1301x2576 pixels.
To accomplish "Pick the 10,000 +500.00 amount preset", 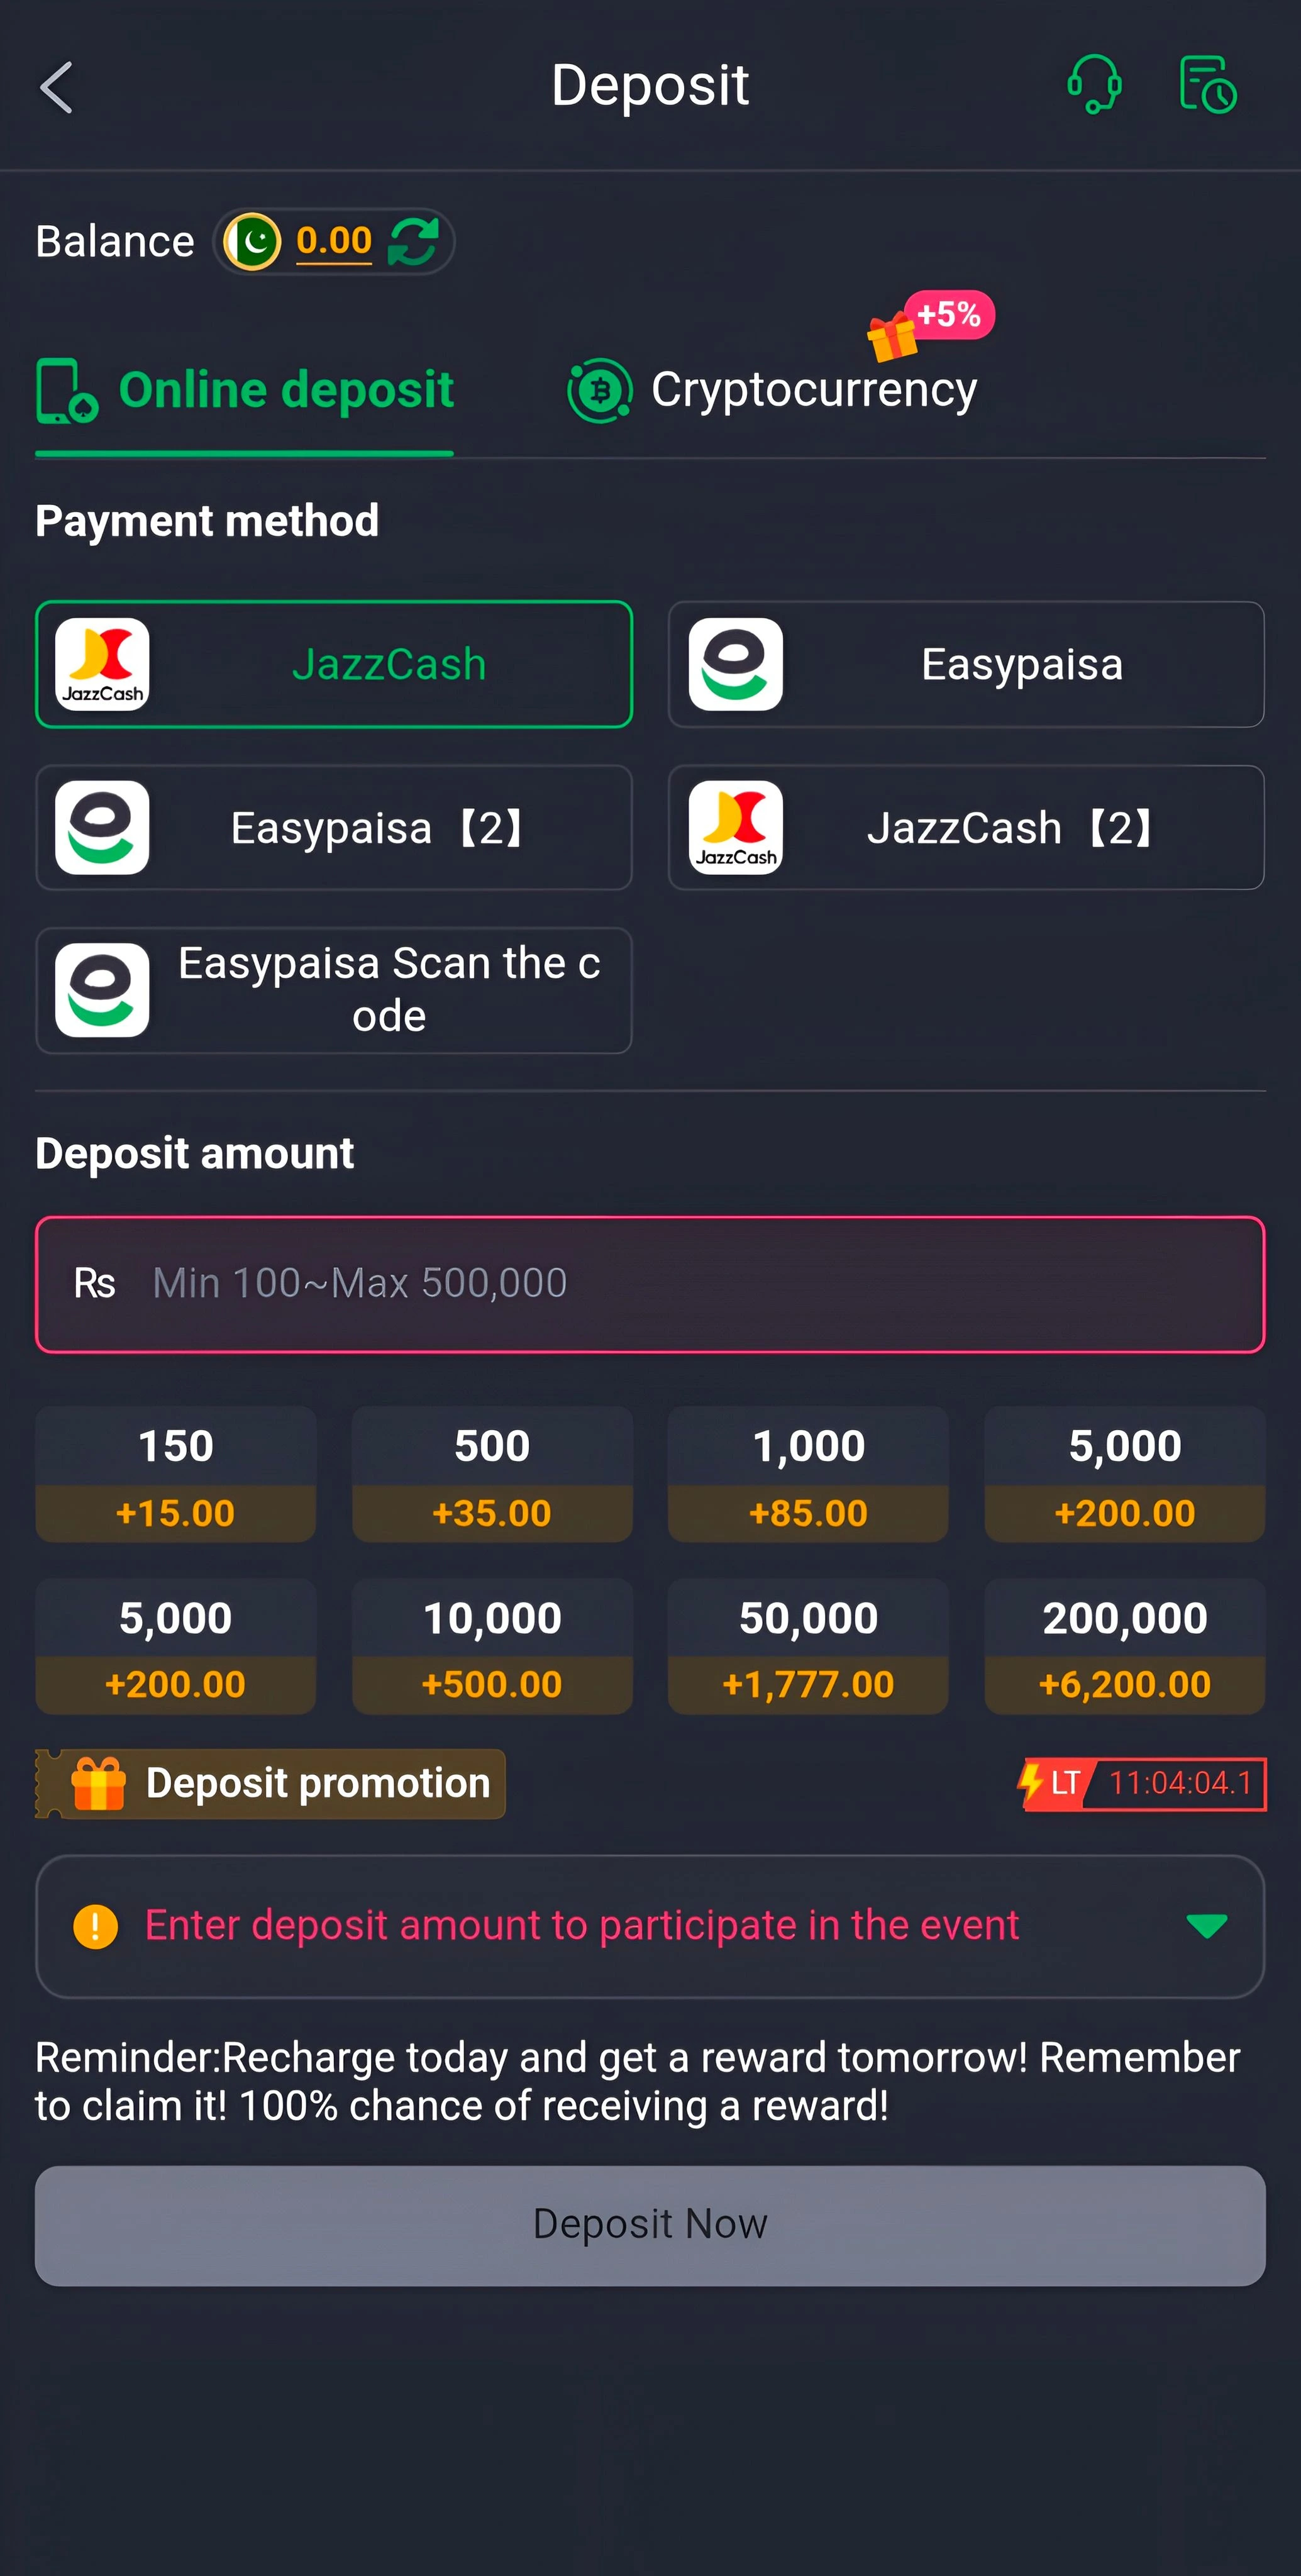I will tap(492, 1647).
